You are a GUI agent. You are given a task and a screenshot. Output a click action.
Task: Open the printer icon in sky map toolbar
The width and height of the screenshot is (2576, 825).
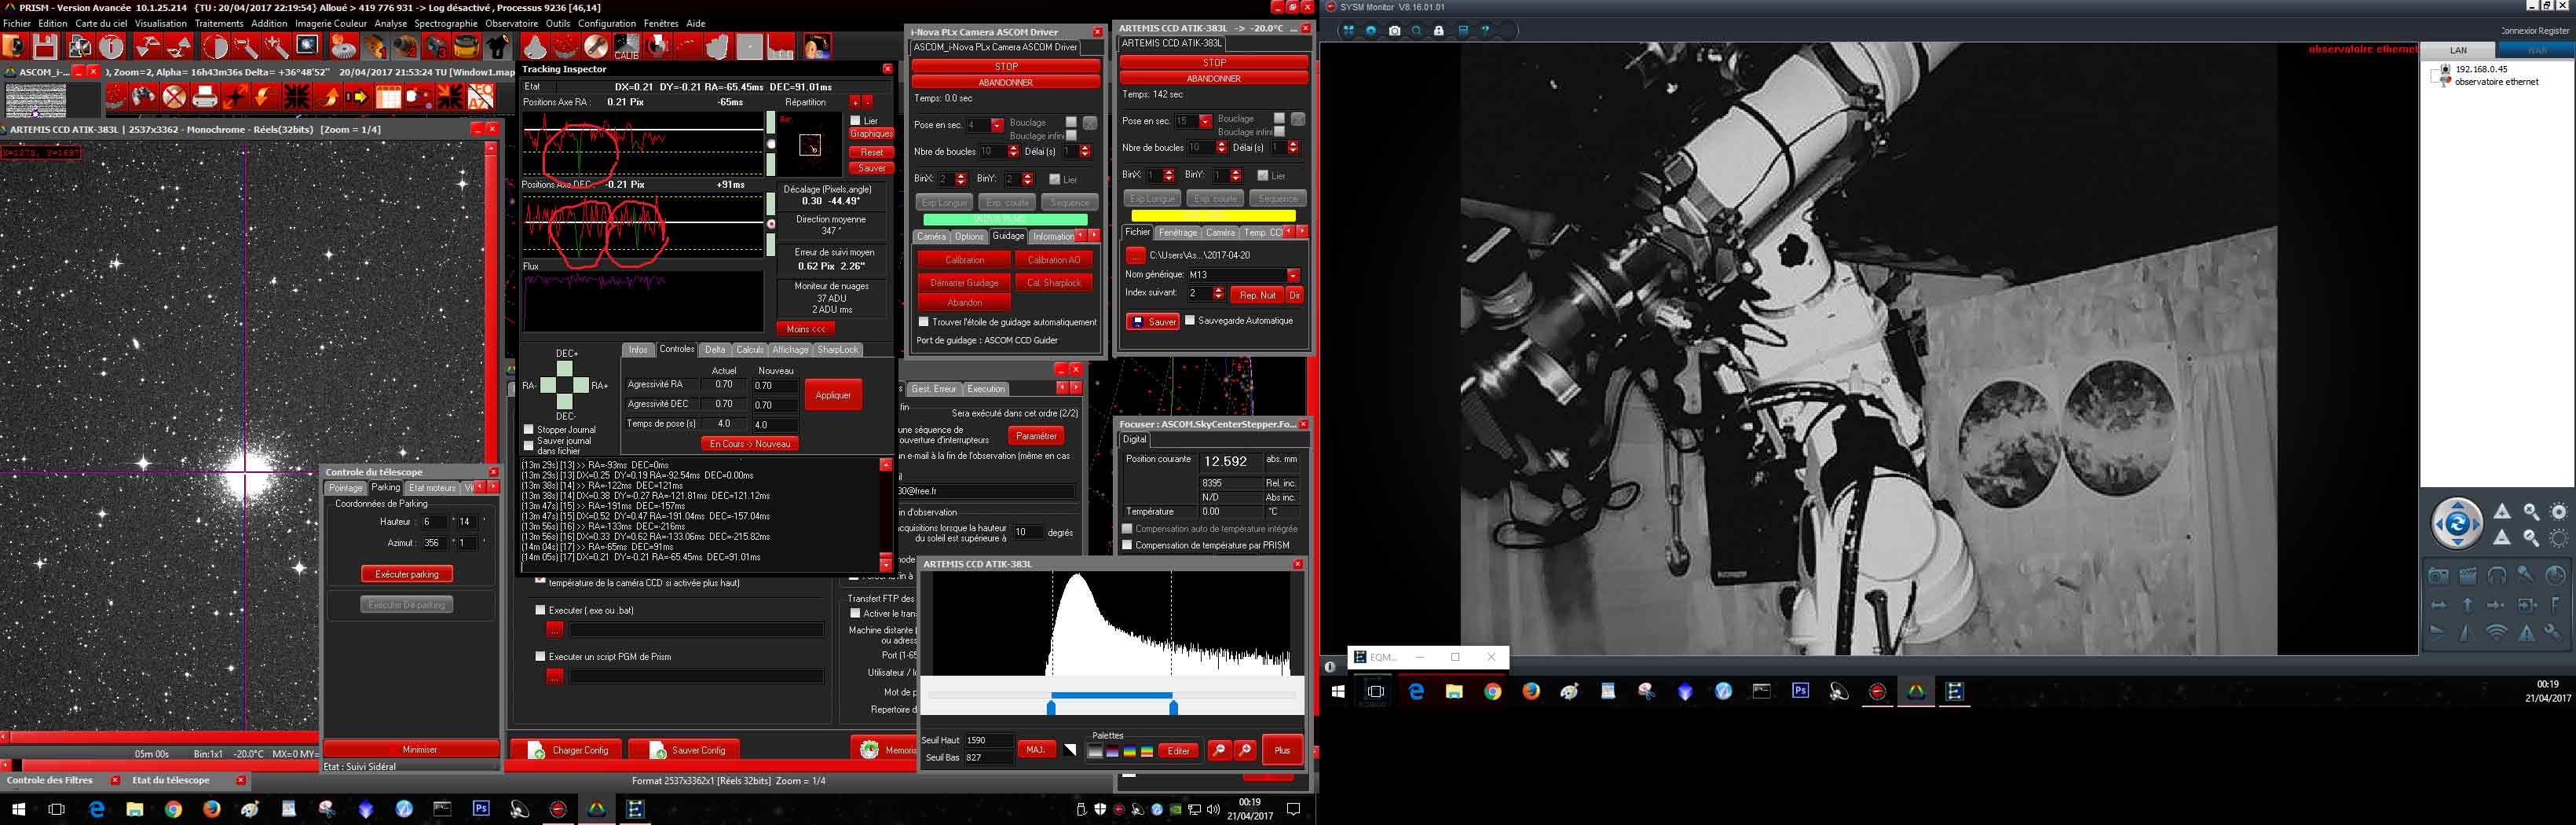pos(205,97)
